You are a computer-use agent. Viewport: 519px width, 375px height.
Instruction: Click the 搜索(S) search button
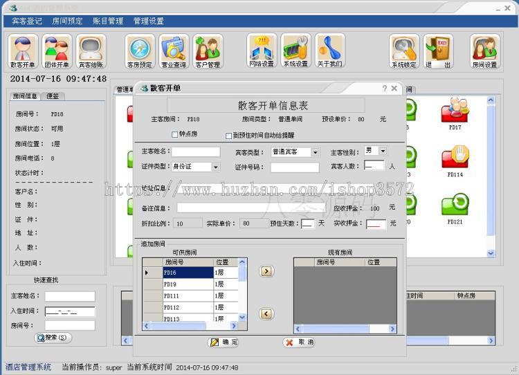click(x=53, y=338)
